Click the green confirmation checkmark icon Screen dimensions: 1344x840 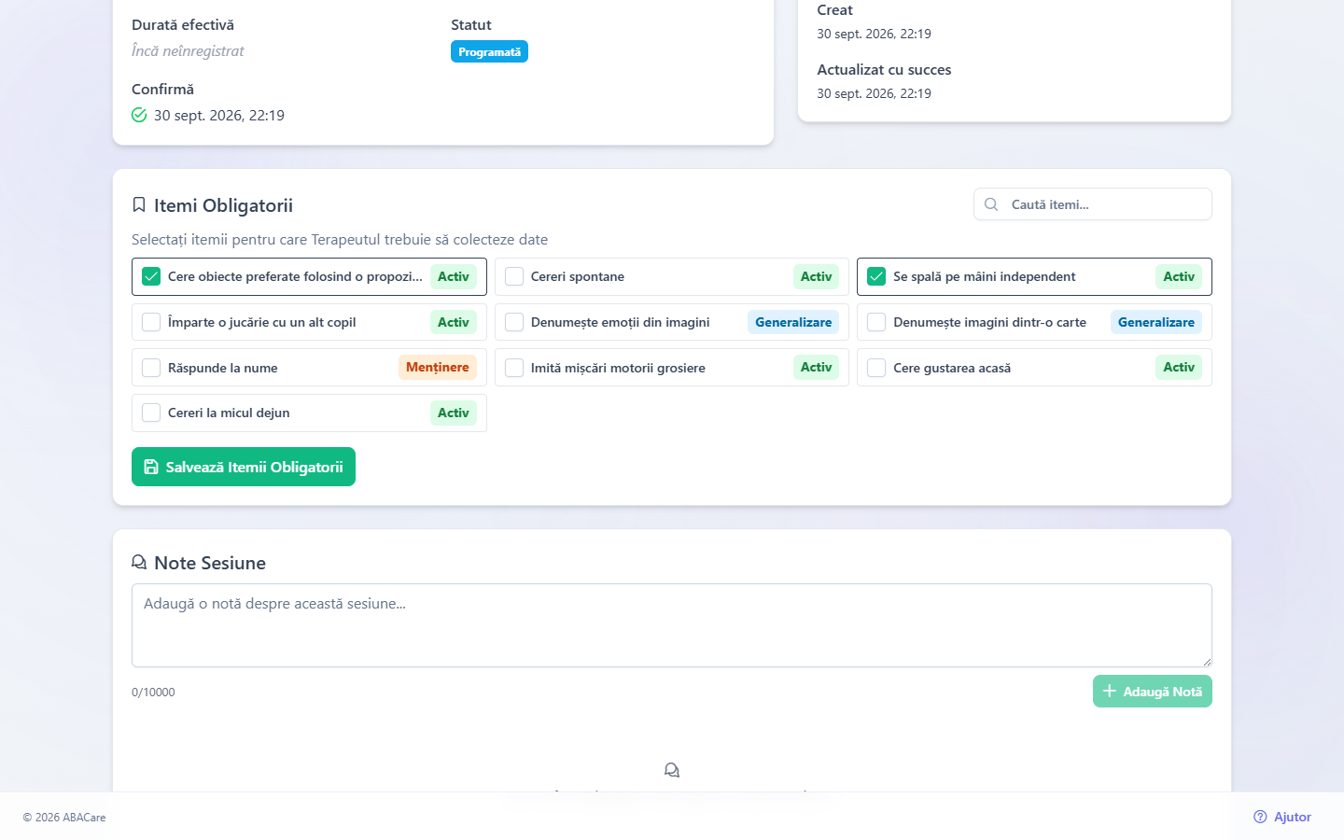(139, 115)
